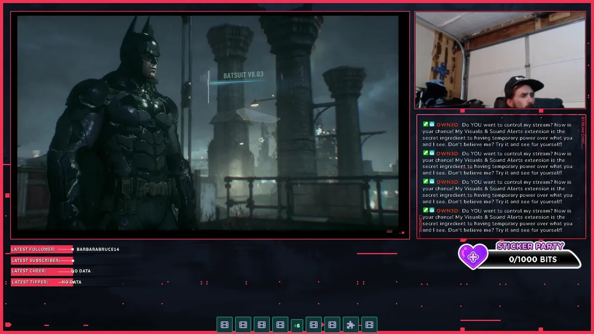Click the LATEST SUBSCRIBER label
Viewport: 594px width, 334px height.
(x=36, y=261)
